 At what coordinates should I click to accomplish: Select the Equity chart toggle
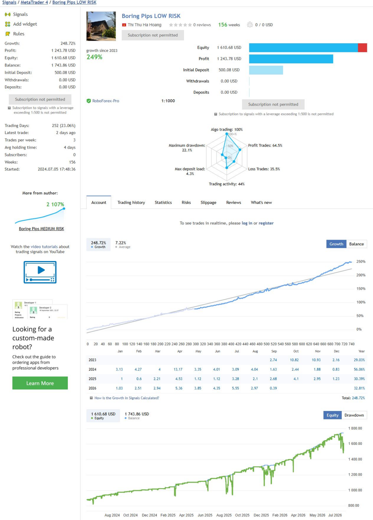(332, 415)
